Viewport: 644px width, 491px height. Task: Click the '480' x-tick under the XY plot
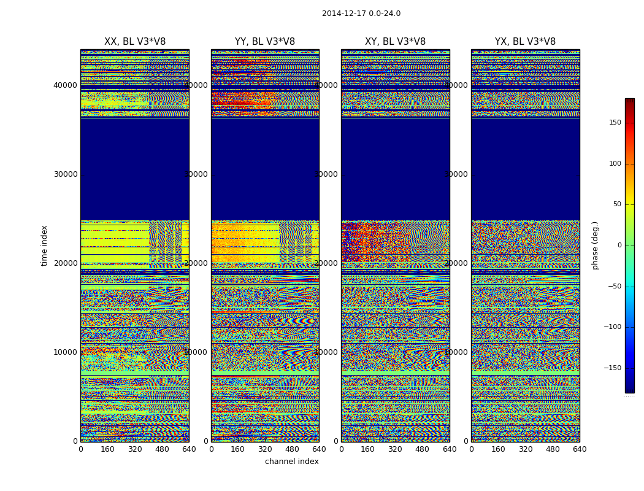click(422, 449)
